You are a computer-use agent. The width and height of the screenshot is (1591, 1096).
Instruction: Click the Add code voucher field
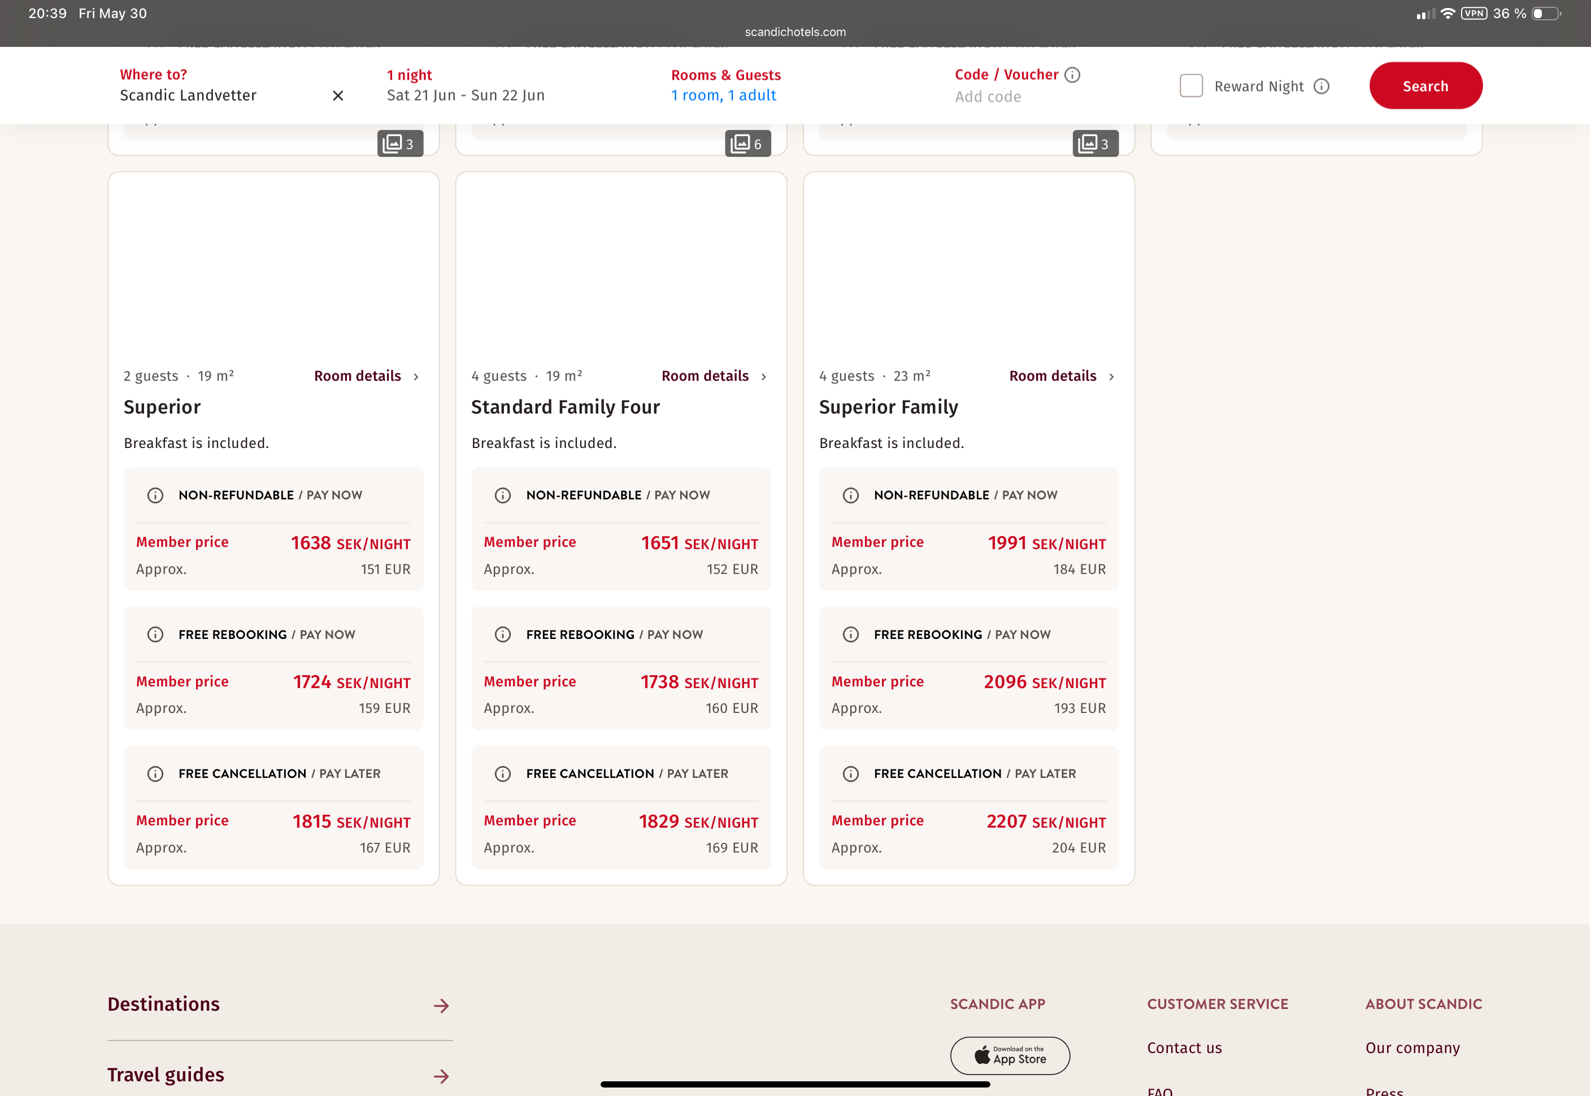click(988, 97)
